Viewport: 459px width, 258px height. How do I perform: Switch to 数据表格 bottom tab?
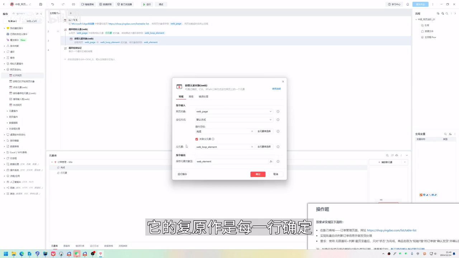[108, 246]
